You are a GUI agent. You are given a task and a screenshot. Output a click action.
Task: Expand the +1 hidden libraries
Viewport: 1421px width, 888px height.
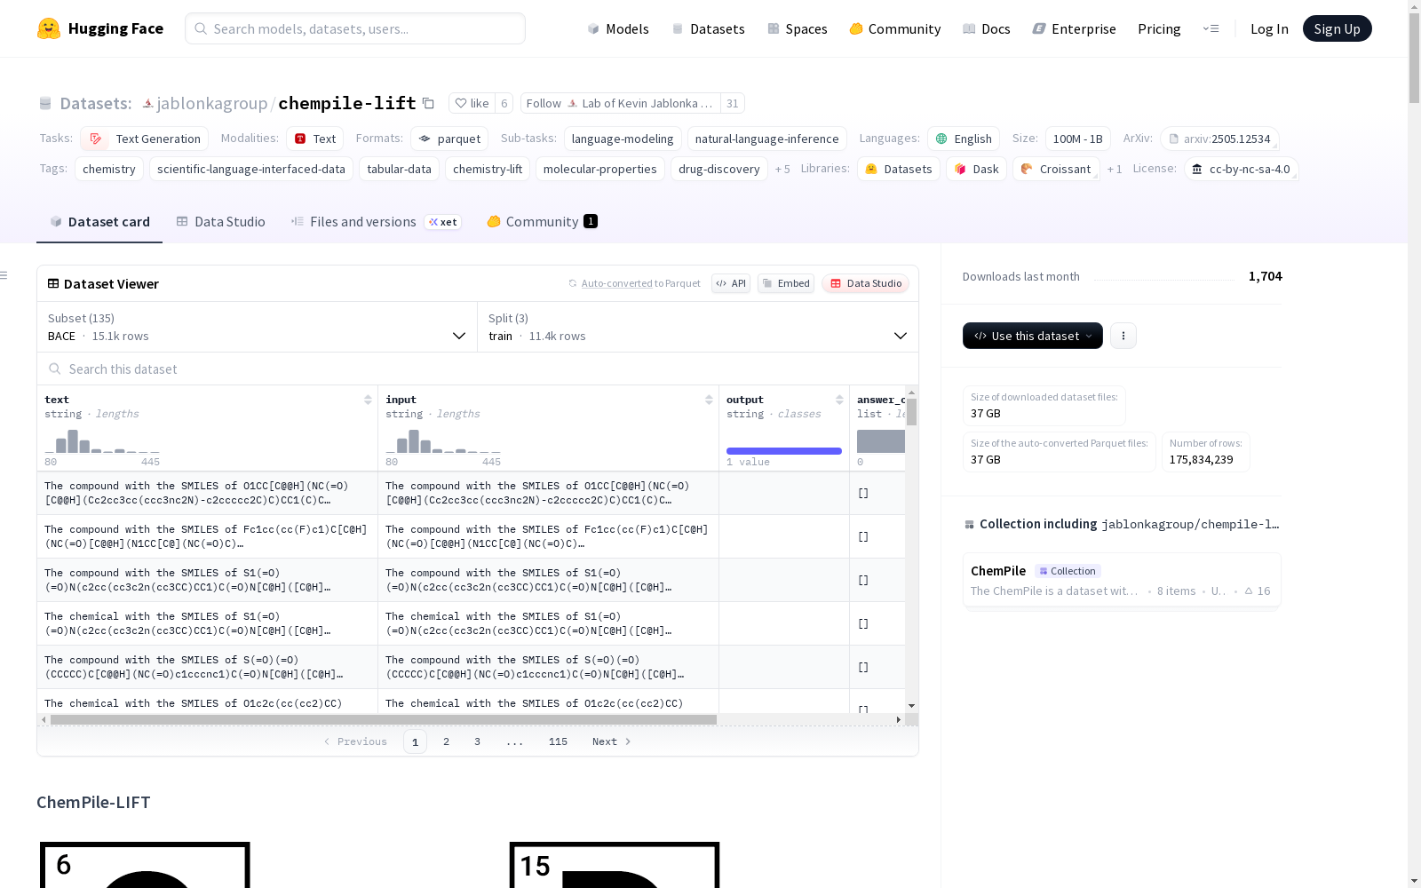[x=1115, y=169]
